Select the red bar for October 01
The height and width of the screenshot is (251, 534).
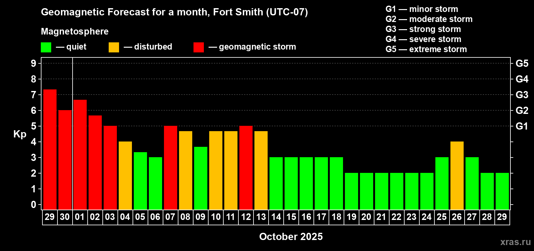(80, 154)
